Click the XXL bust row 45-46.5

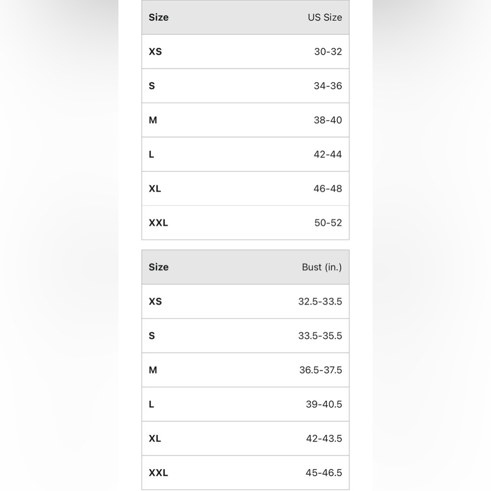tap(245, 472)
